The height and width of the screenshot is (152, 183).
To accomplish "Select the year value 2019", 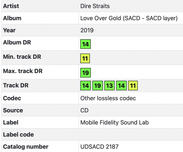I will click(87, 30).
